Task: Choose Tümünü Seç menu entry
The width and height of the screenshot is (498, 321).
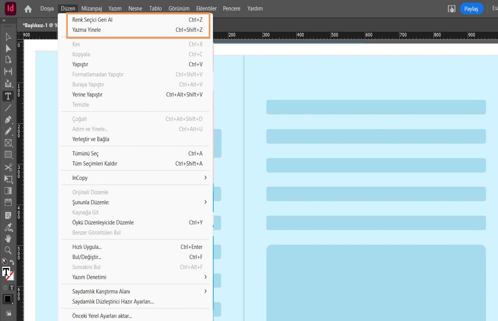Action: [85, 154]
